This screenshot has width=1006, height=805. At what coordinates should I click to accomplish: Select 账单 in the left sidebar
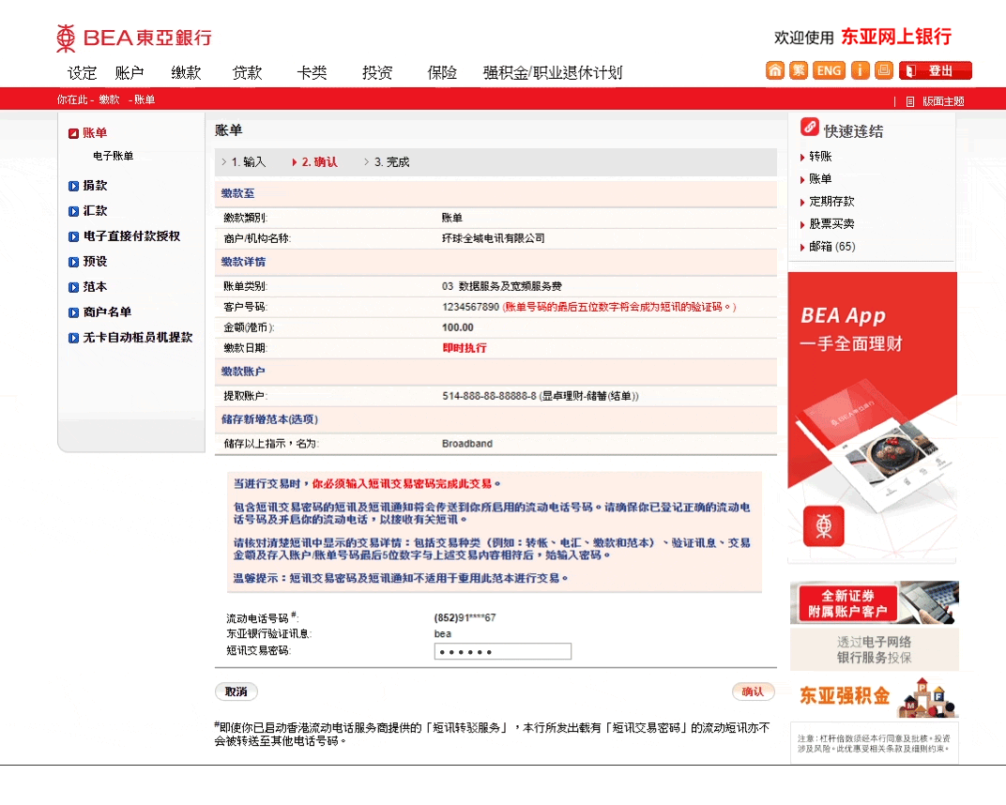[94, 133]
